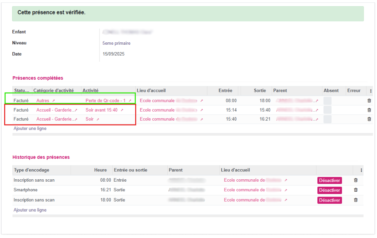Open column options of Présences complétées table
Screen dimensions: 377x238
(x=370, y=91)
